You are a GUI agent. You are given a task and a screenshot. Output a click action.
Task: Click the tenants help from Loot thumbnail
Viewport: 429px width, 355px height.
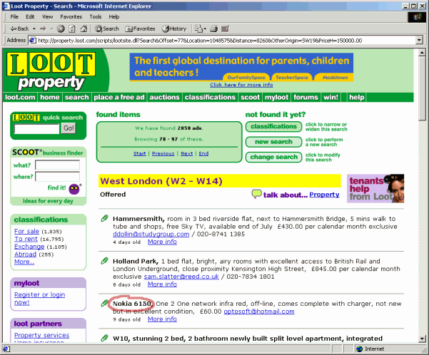[x=375, y=189]
